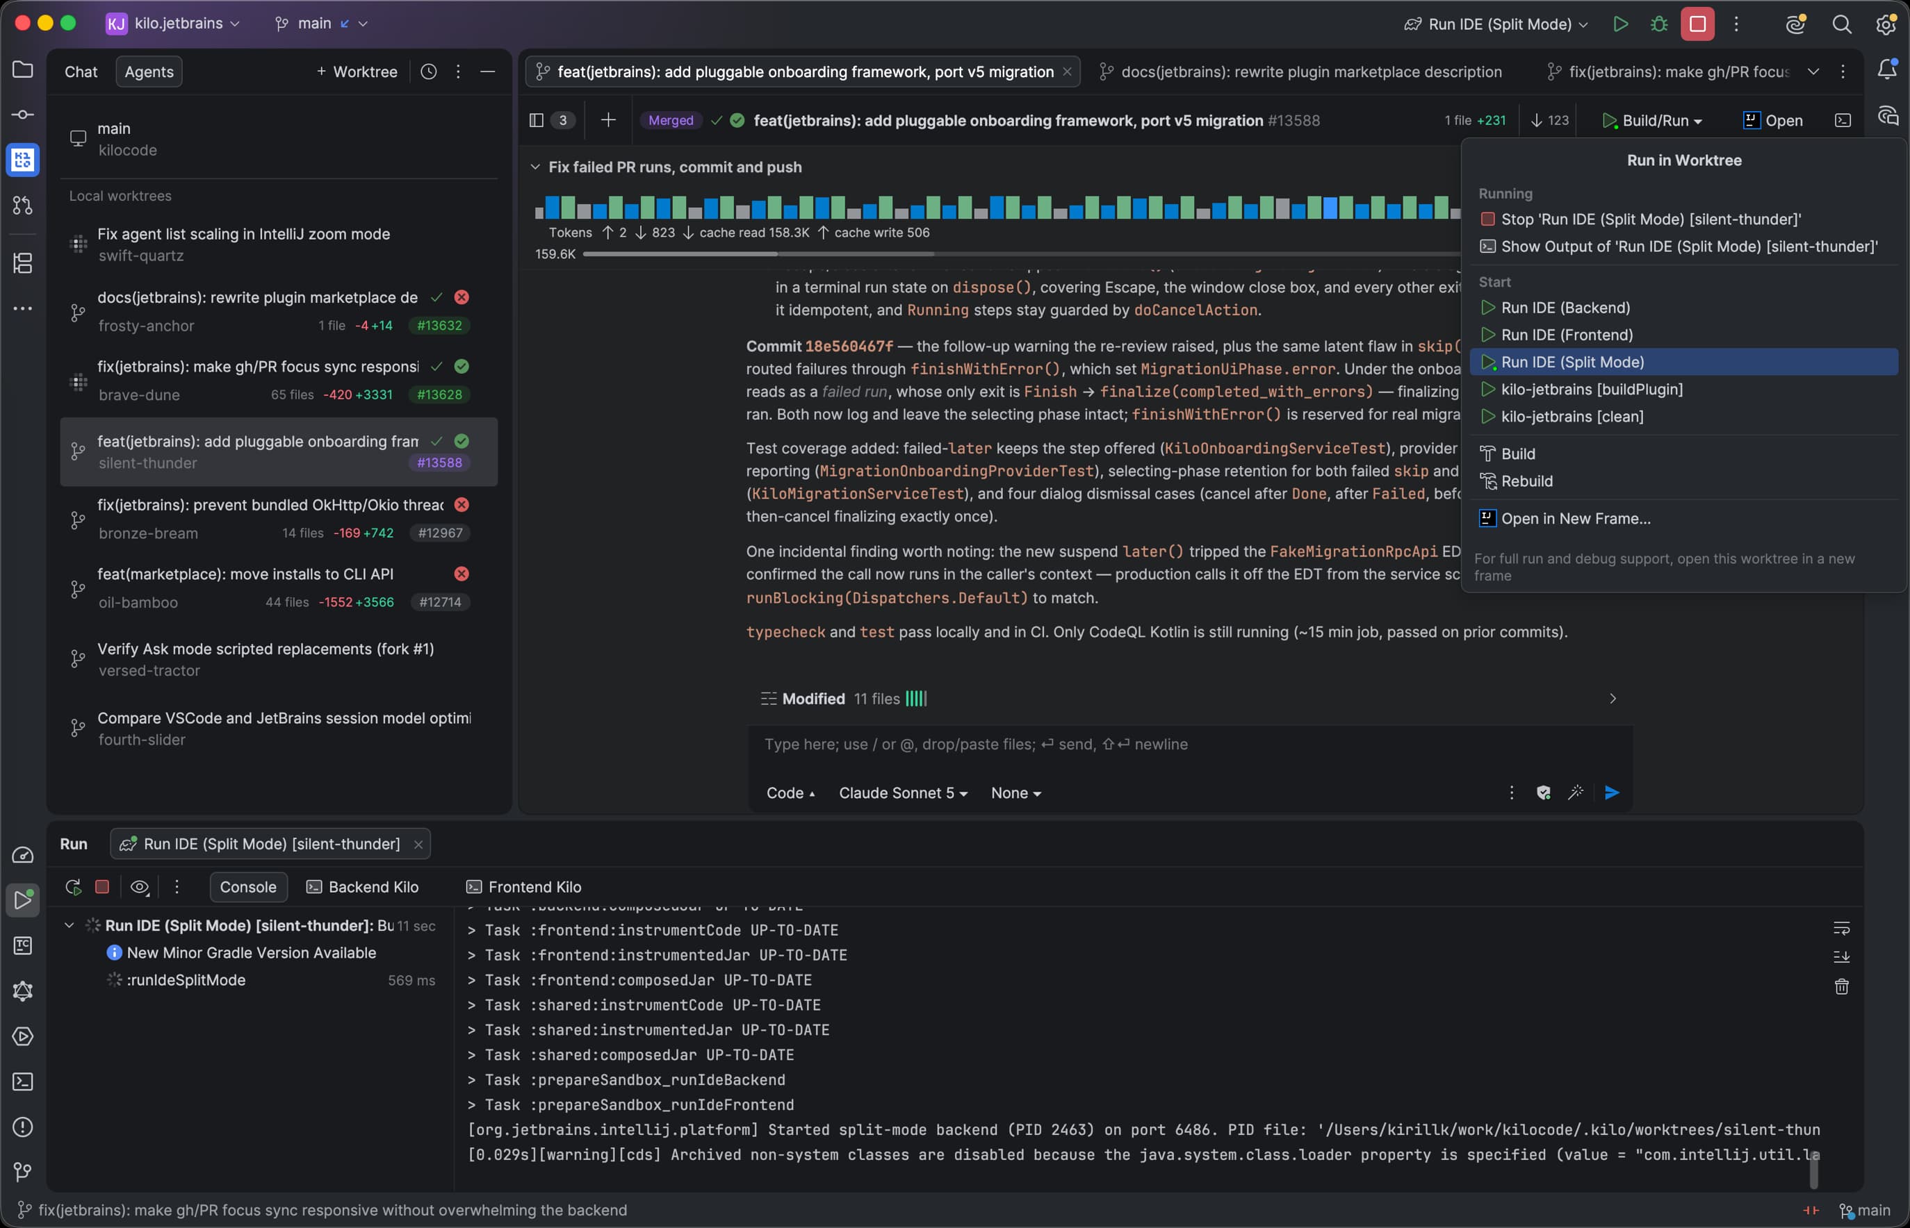Viewport: 1910px width, 1228px height.
Task: Open Search Everywhere magnifier icon
Action: pyautogui.click(x=1841, y=24)
